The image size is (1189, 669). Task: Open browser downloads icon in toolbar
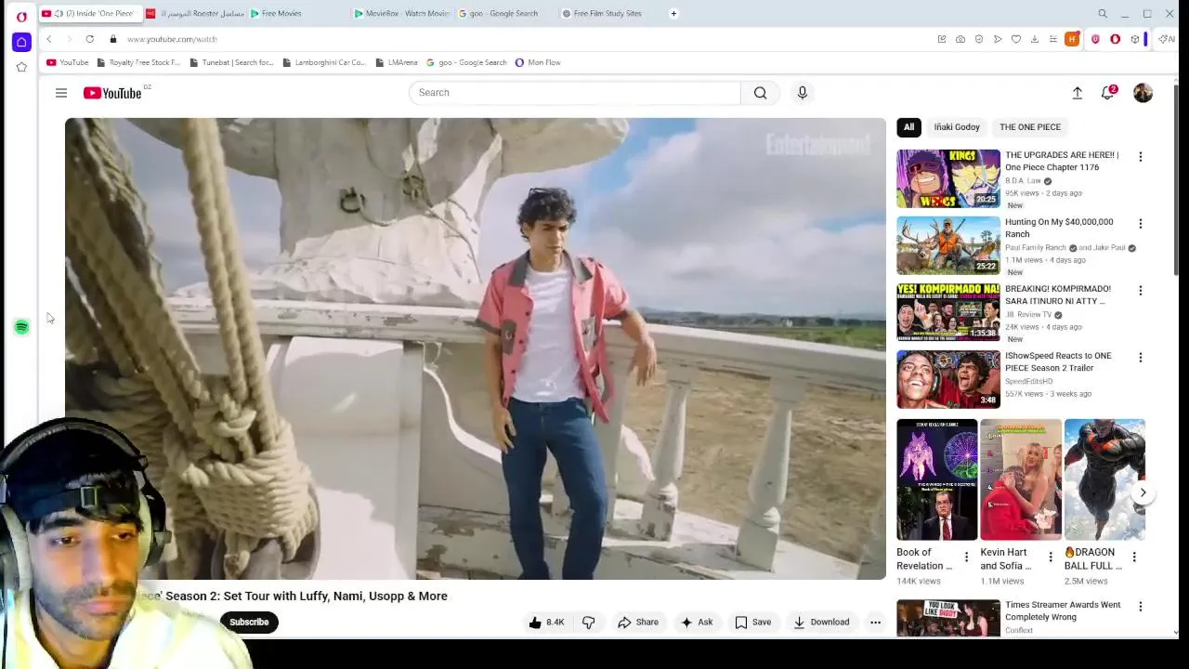(x=1035, y=39)
